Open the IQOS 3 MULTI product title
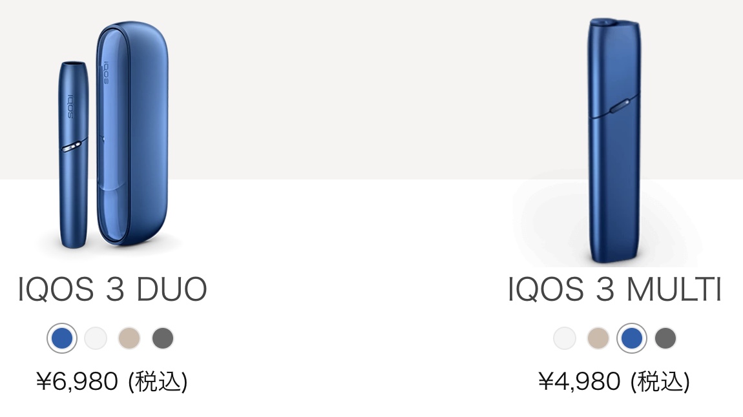 [x=614, y=289]
